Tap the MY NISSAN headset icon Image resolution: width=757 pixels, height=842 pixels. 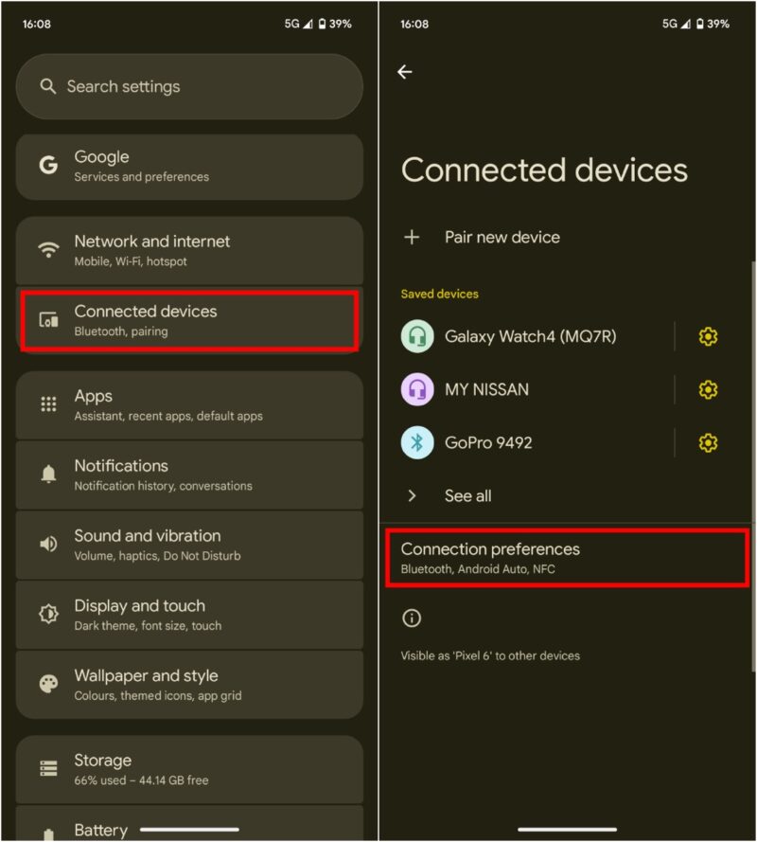tap(417, 389)
